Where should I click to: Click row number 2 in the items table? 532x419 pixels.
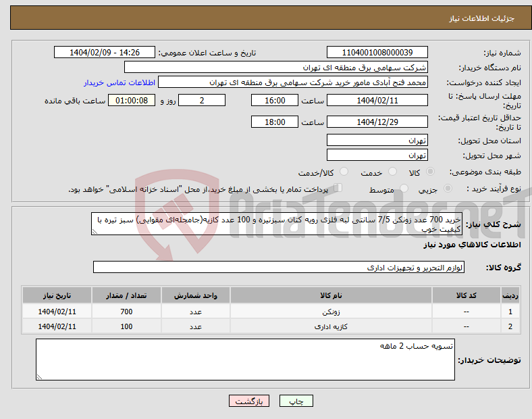(510, 326)
